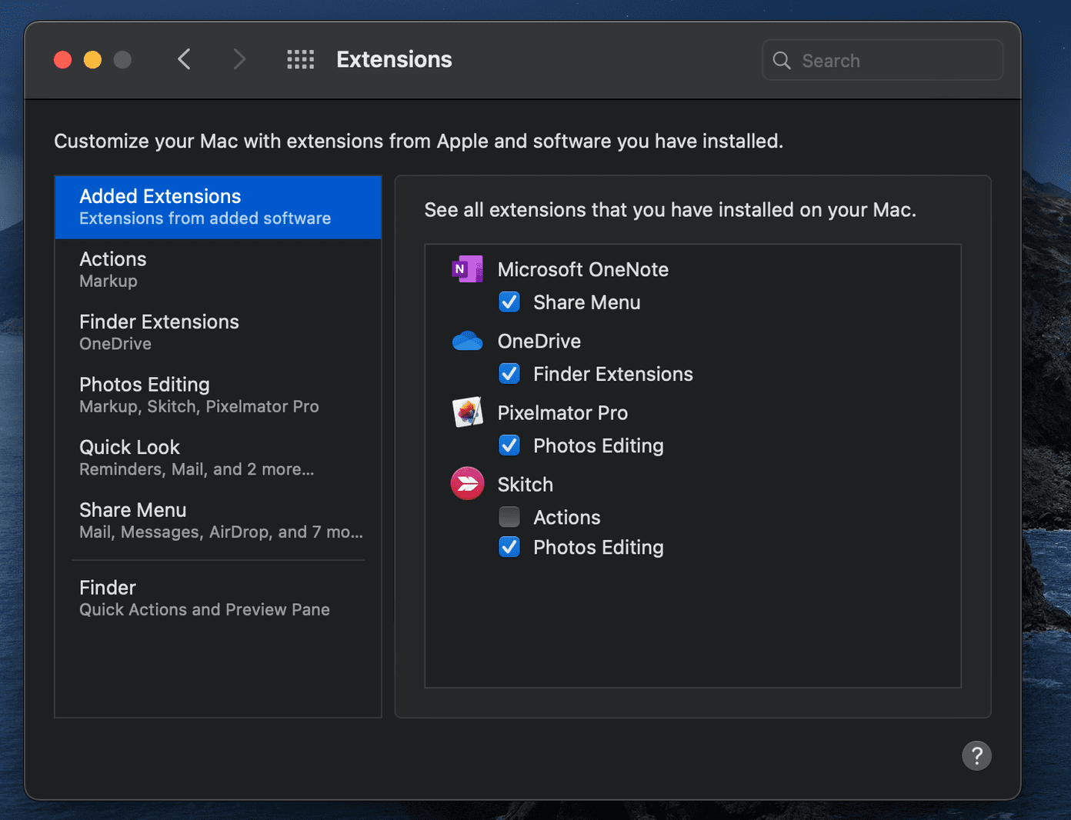Screen dimensions: 1071x820
Task: Click the Pixelmator Pro app icon
Action: click(467, 412)
